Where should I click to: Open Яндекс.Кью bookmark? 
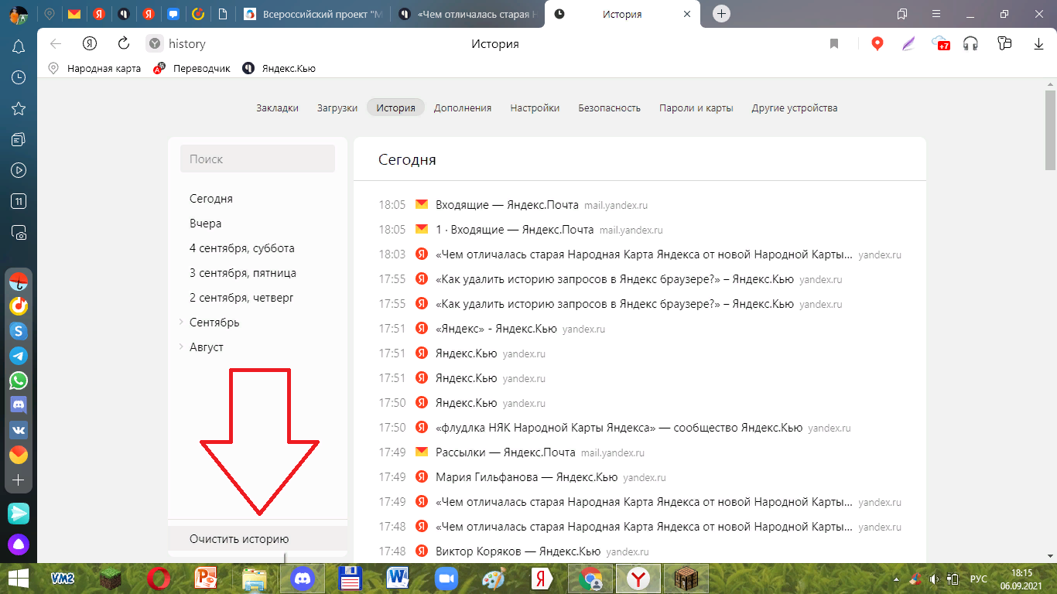tap(279, 68)
